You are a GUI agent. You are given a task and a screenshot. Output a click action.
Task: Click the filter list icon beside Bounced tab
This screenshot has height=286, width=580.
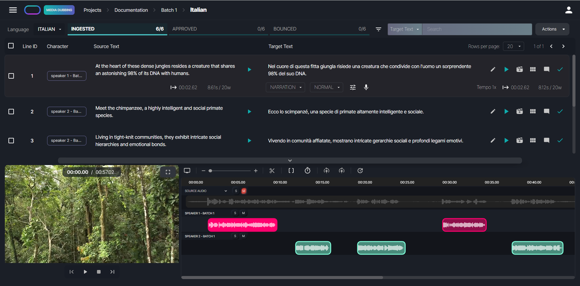378,29
